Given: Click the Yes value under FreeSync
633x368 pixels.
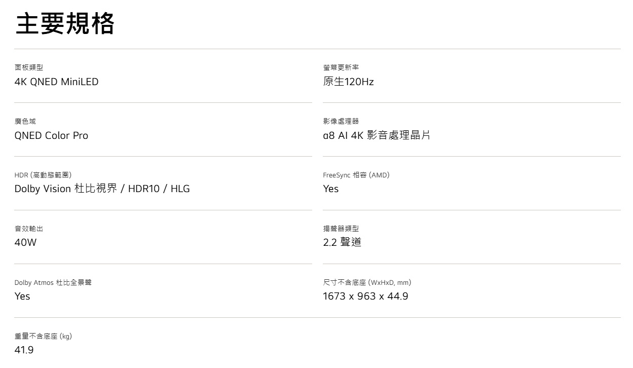Looking at the screenshot, I should (x=331, y=189).
